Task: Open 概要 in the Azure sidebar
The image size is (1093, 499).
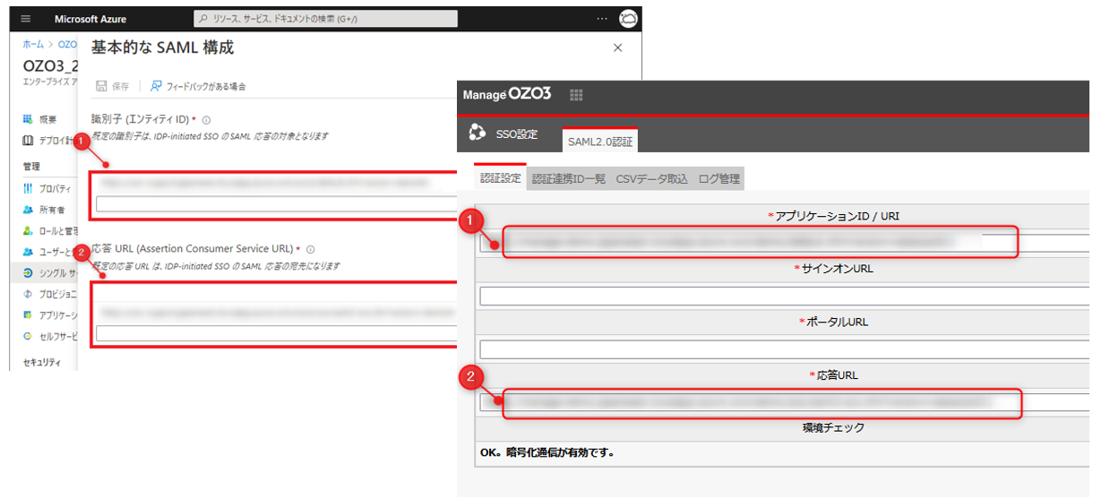Action: (40, 119)
